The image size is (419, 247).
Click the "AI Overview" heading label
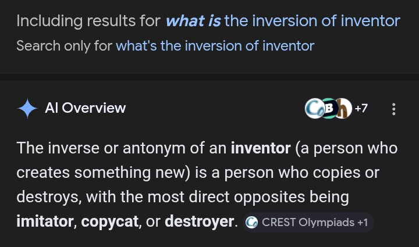85,108
